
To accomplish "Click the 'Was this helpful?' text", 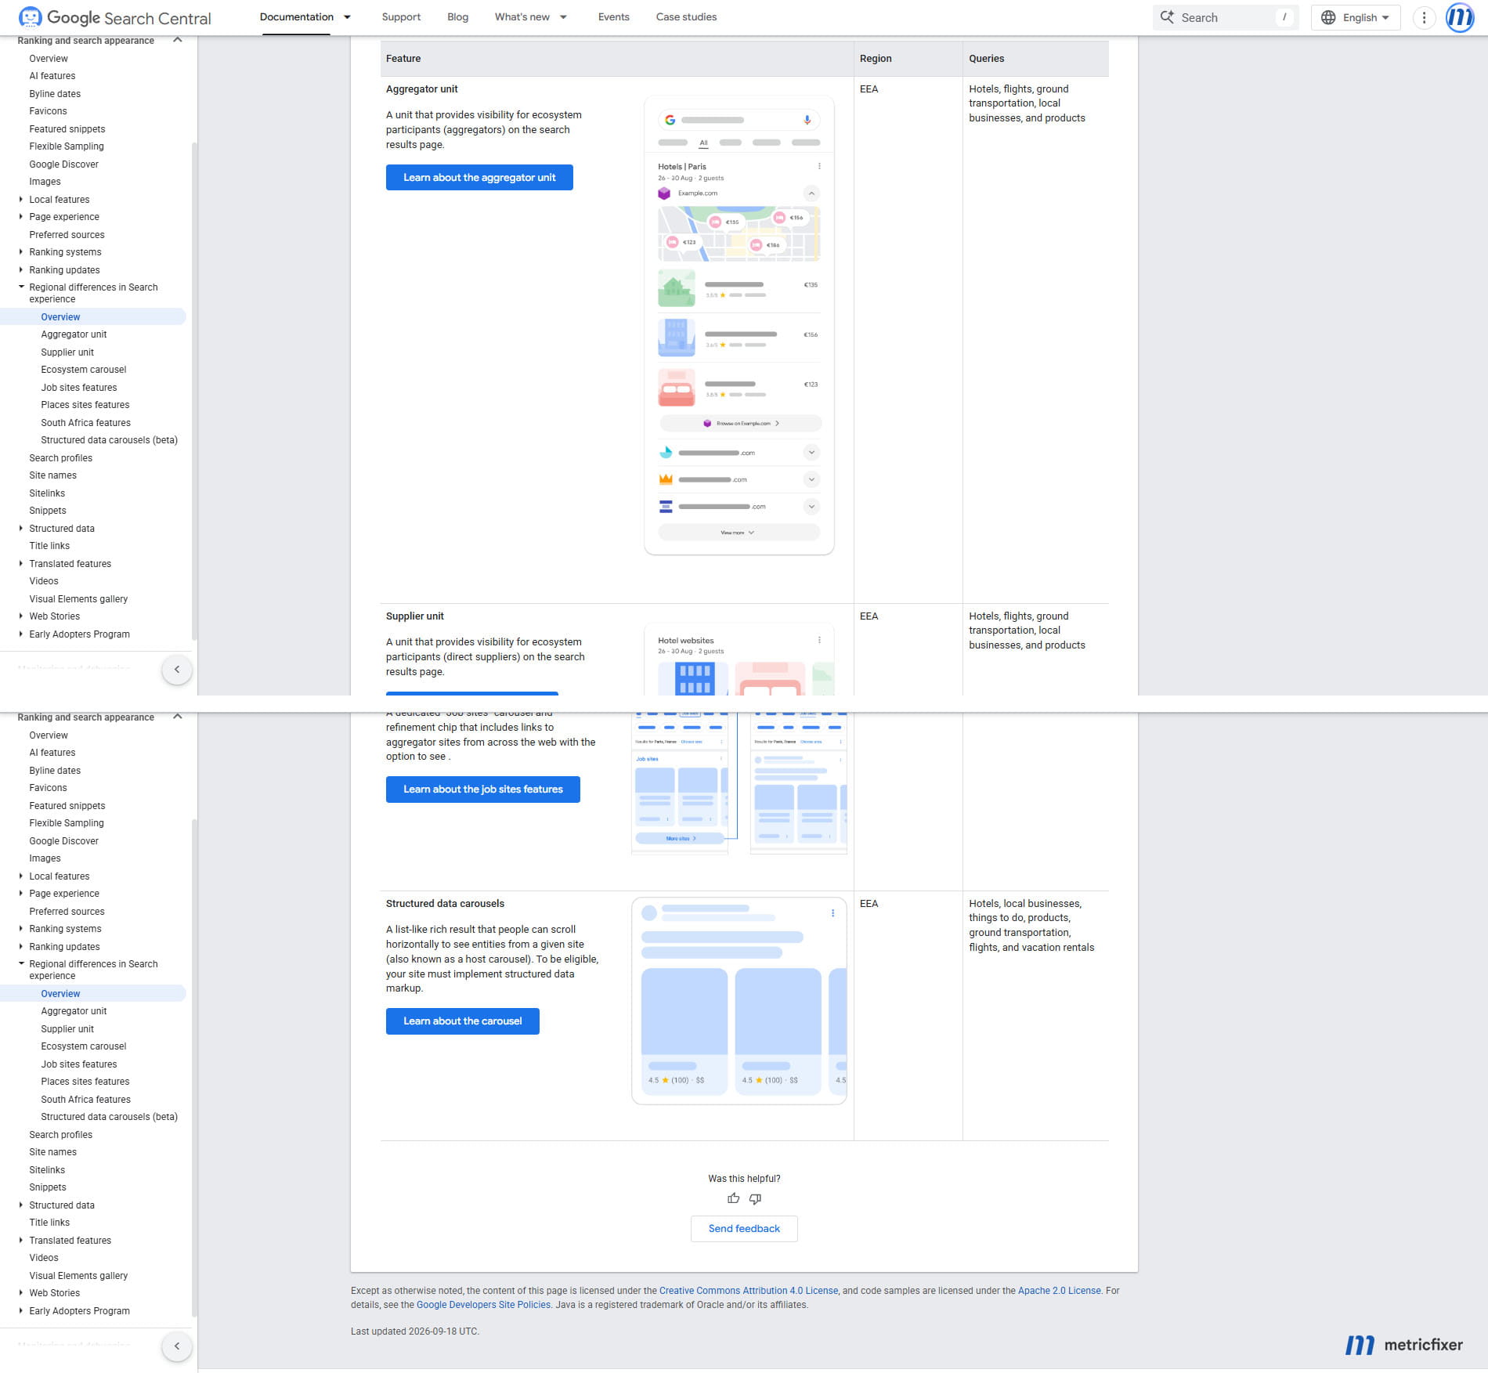I will [x=744, y=1178].
